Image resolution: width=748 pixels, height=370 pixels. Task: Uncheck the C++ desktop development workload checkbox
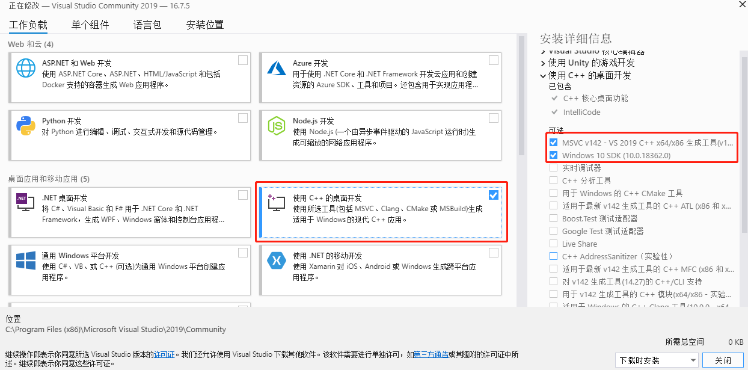tap(494, 195)
